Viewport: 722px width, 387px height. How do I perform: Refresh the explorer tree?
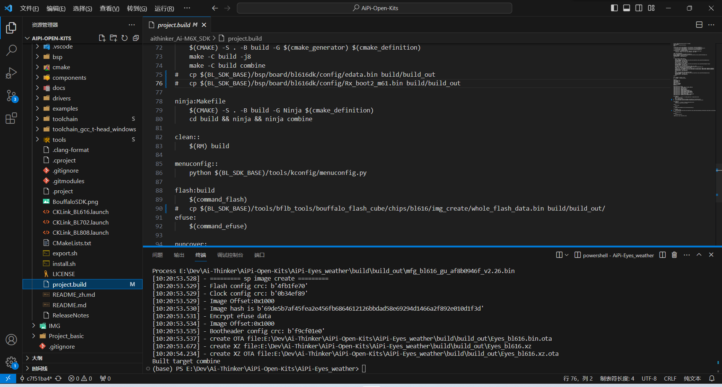pyautogui.click(x=124, y=38)
